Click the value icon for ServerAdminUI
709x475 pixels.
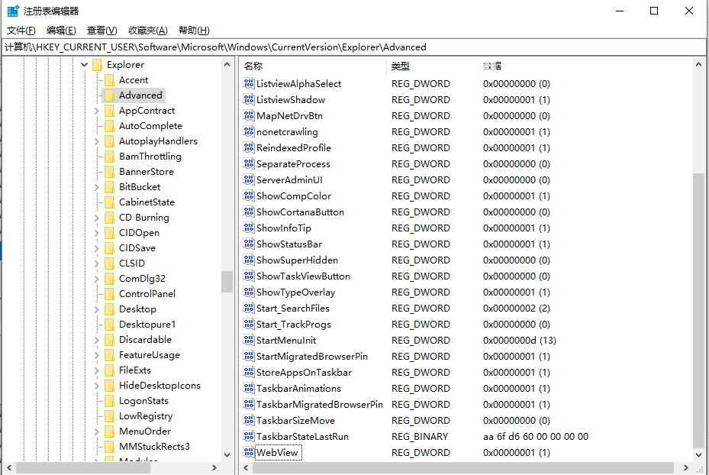tap(249, 179)
